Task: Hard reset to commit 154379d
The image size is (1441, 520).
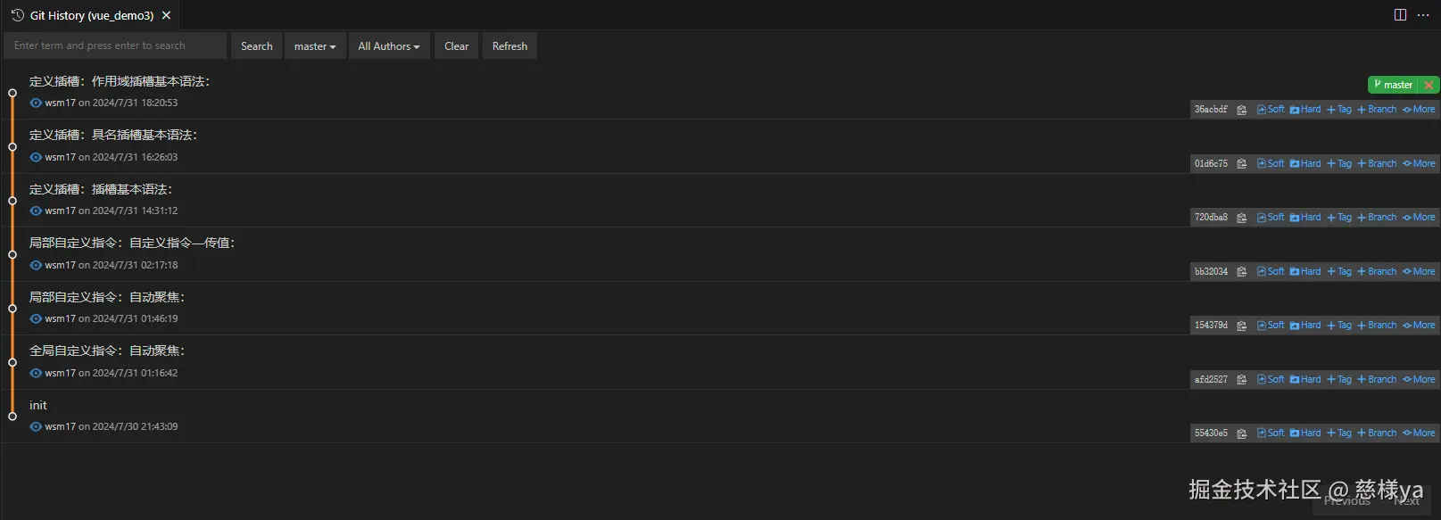Action: point(1305,326)
